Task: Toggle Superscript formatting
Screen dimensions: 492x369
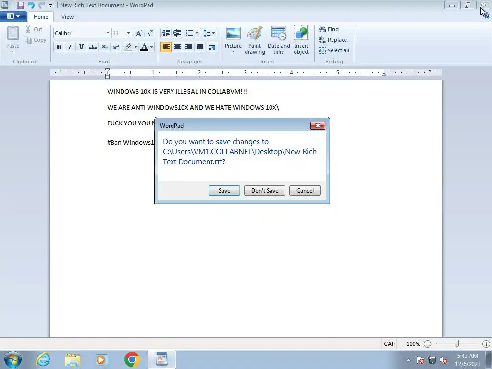Action: pos(115,47)
